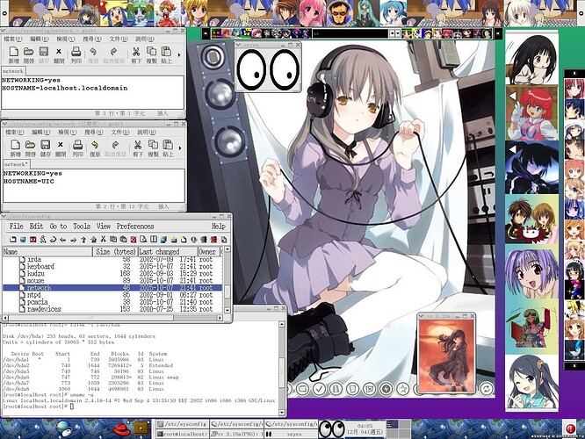Click file manager vertical scrollbar down arrow

pos(227,310)
